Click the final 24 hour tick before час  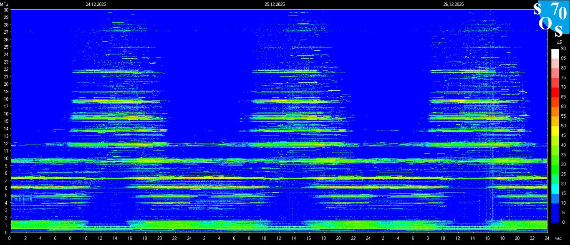tap(547, 238)
